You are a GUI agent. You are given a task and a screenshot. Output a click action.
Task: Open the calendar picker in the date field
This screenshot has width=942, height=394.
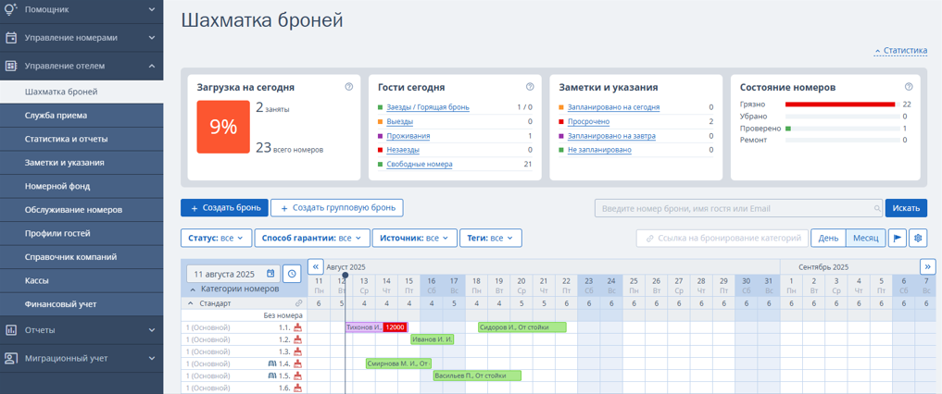270,274
